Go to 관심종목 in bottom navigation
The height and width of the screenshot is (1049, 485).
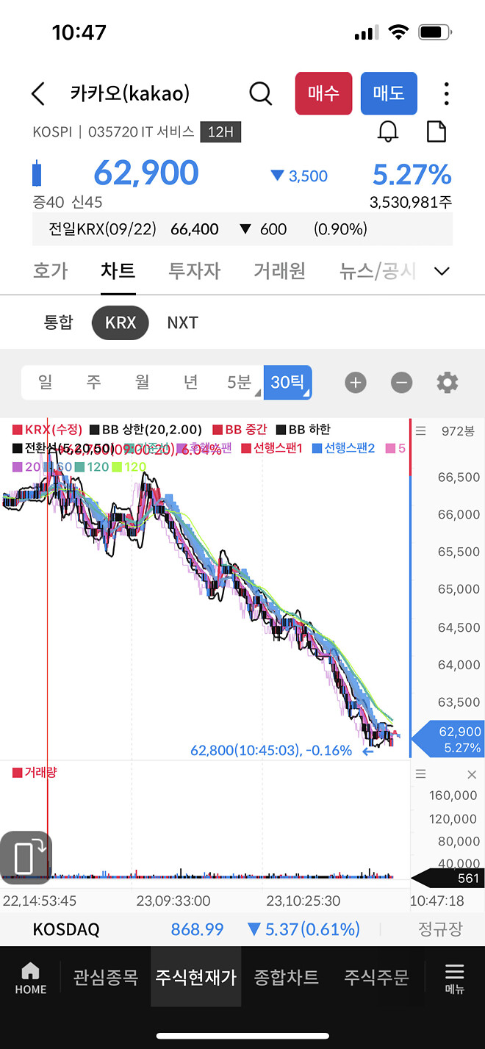click(x=105, y=977)
